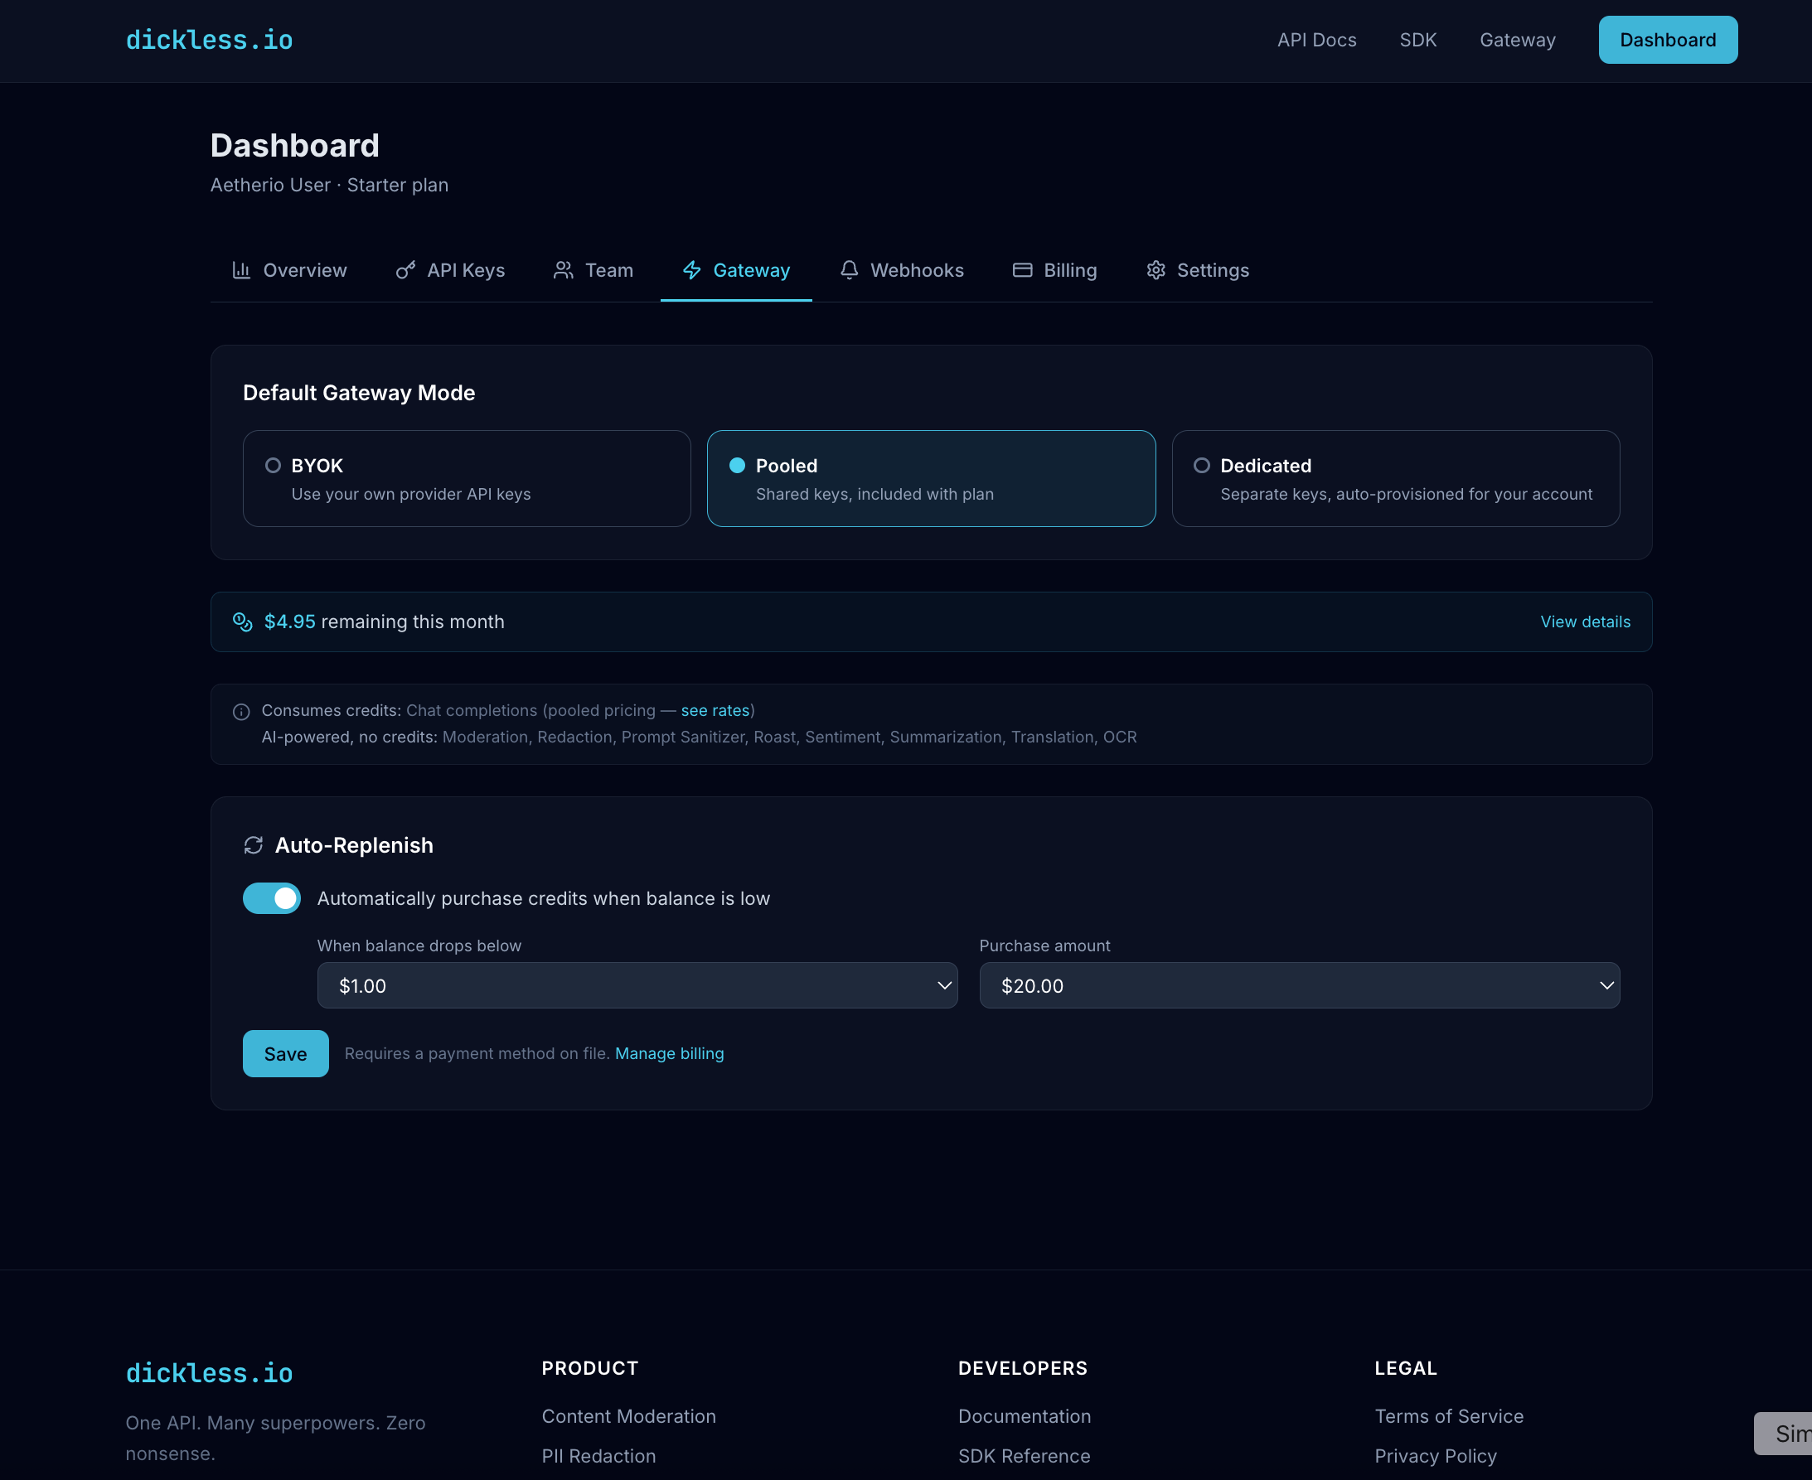Open the see rates link
The image size is (1812, 1480).
[715, 709]
